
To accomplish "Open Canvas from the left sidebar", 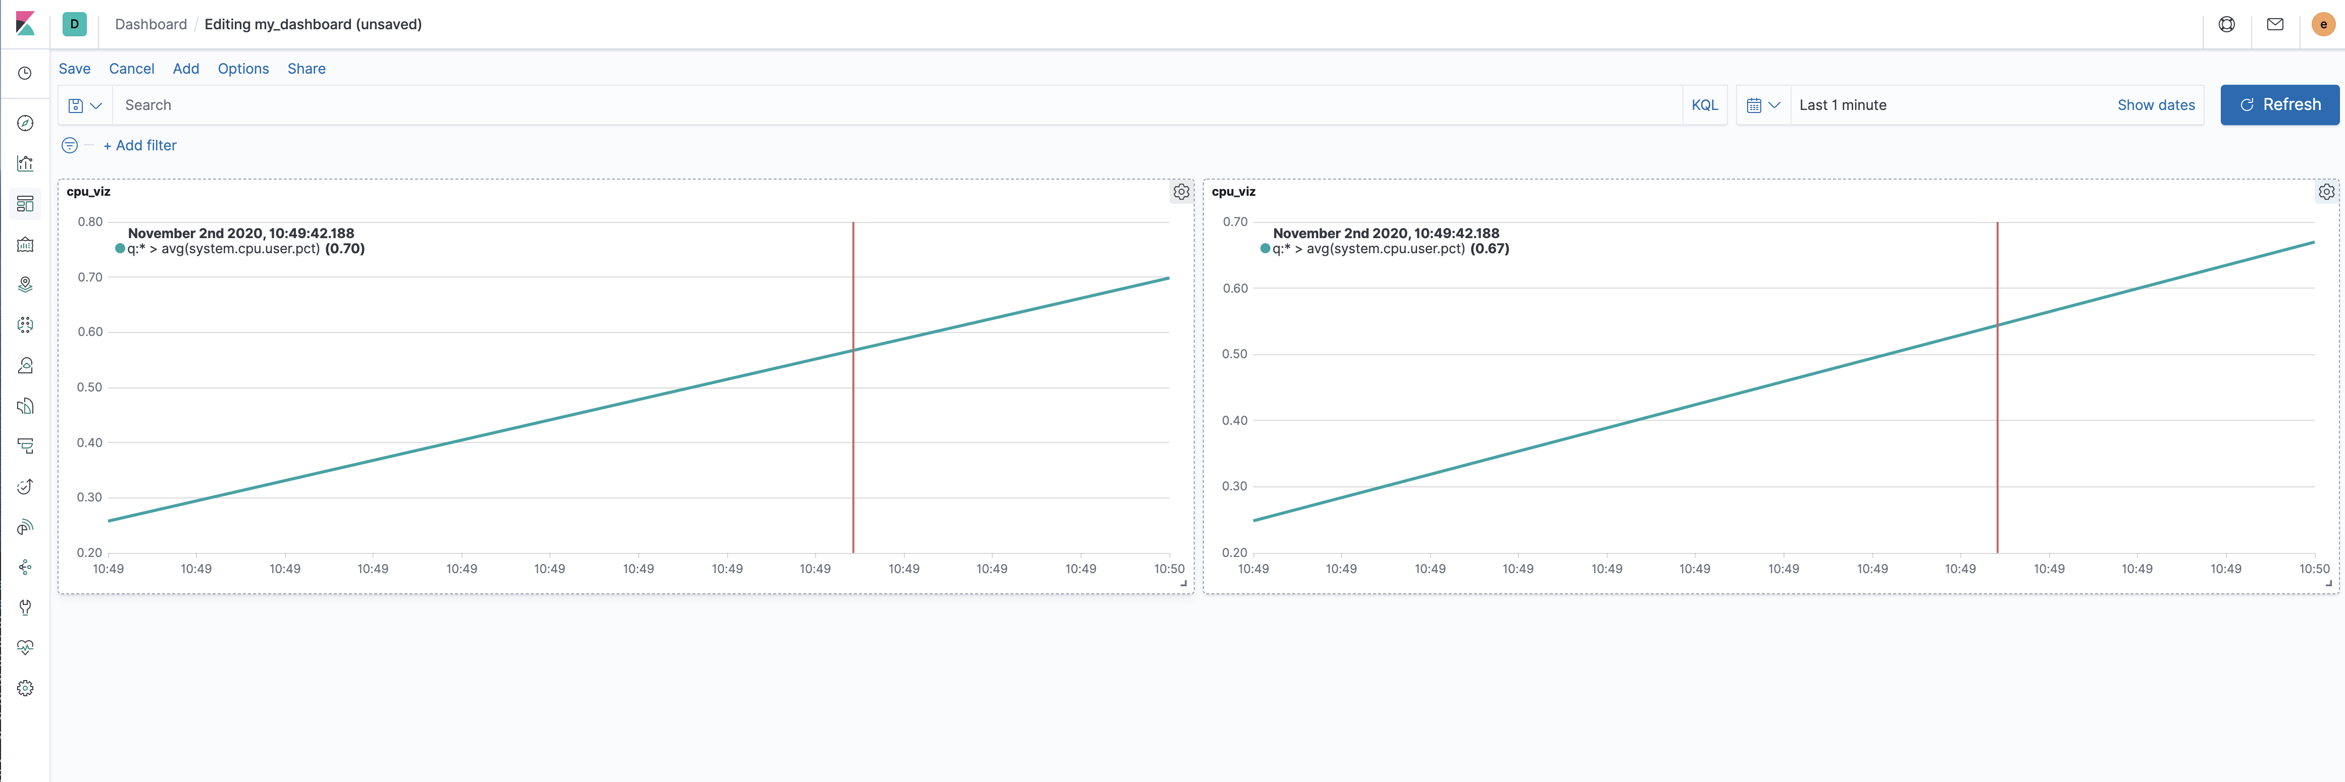I will click(25, 244).
